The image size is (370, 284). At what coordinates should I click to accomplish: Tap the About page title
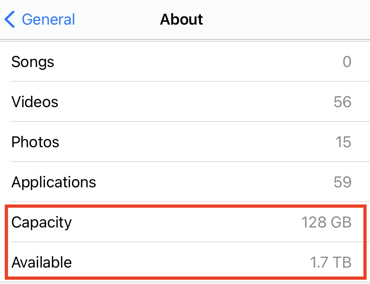coord(181,20)
